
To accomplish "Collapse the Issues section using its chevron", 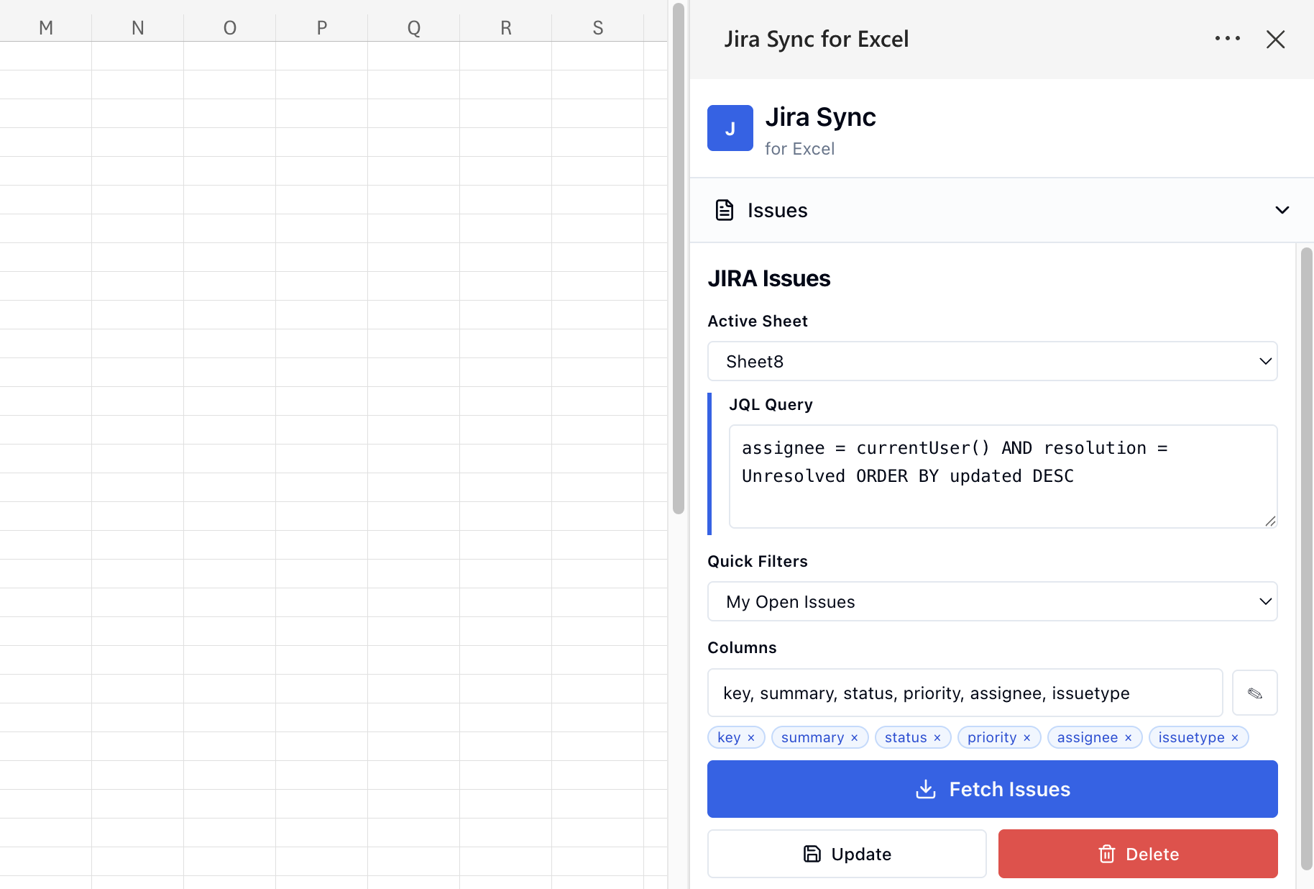I will coord(1282,210).
